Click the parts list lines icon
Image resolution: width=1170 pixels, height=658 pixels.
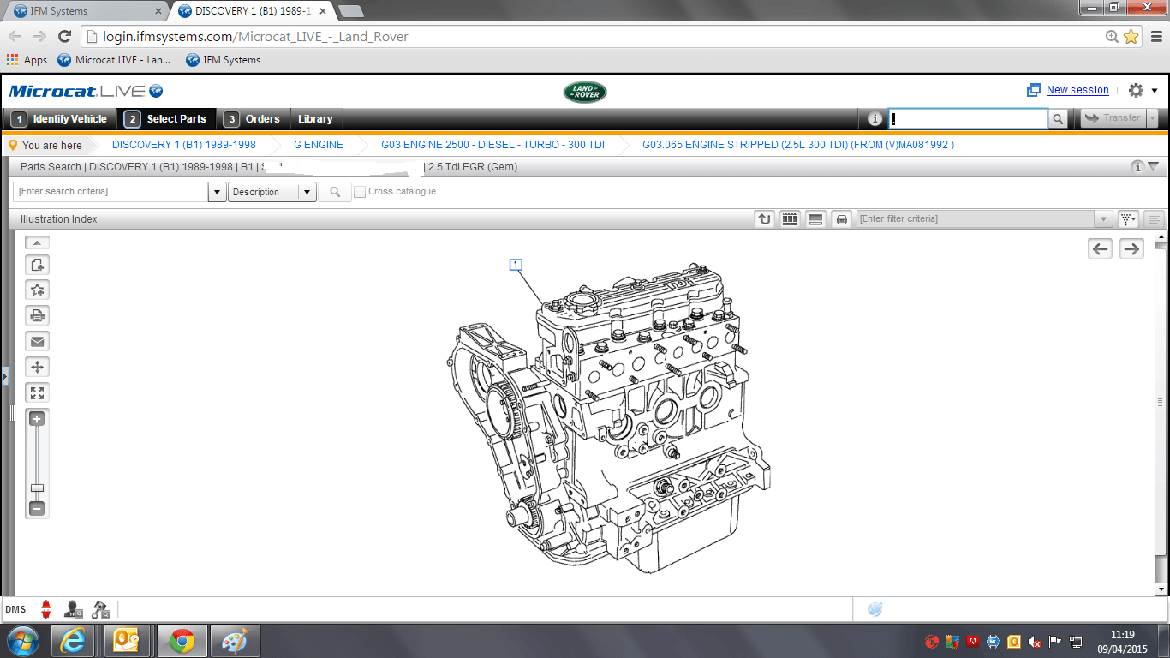click(x=1155, y=219)
